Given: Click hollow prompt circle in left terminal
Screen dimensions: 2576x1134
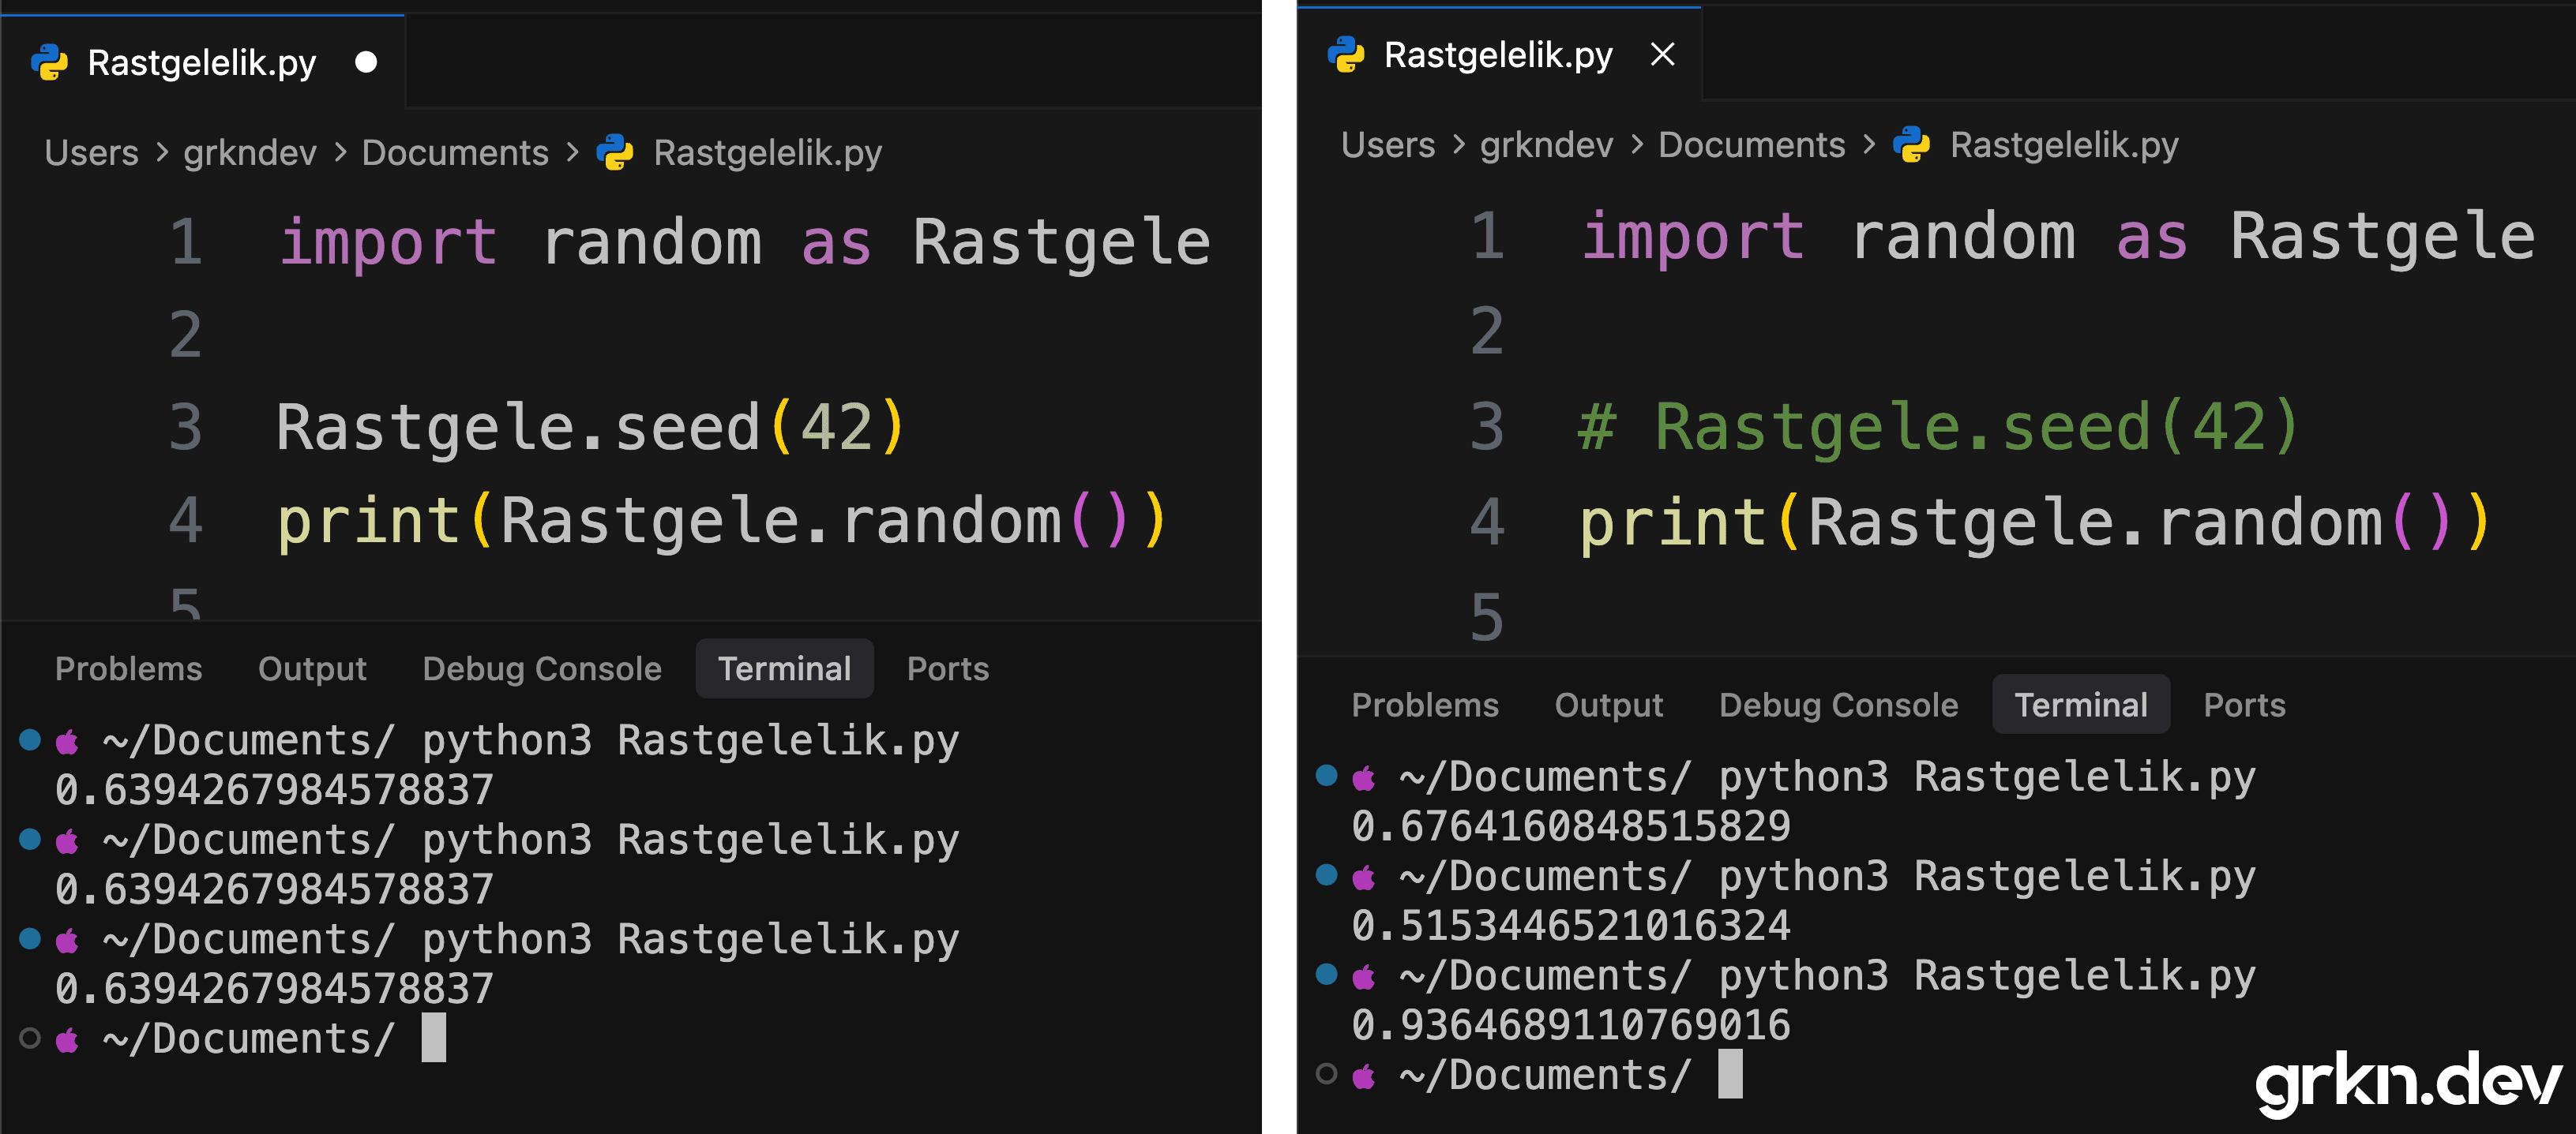Looking at the screenshot, I should click(30, 1038).
